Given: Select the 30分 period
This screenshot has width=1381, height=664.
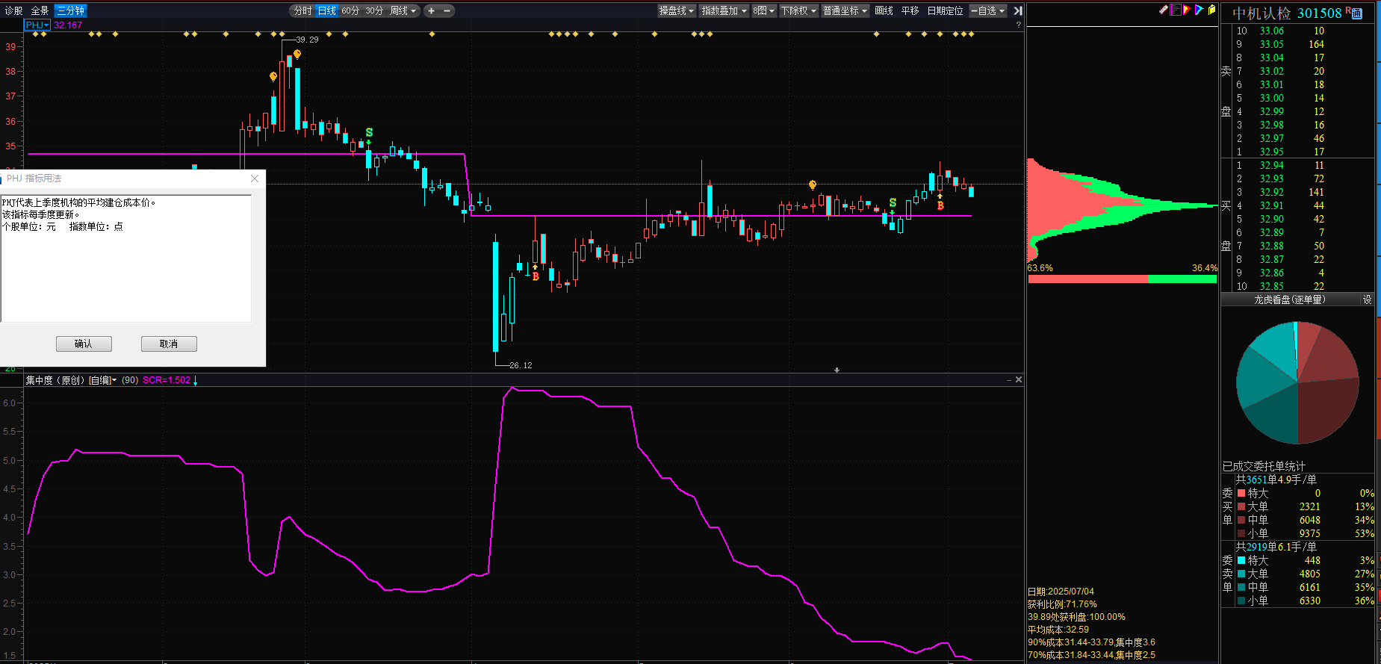Looking at the screenshot, I should point(374,10).
